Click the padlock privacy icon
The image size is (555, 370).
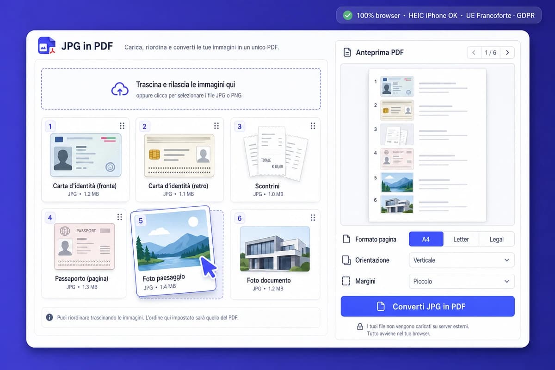click(x=359, y=327)
